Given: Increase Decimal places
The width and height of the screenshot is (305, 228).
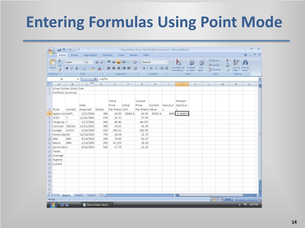Looking at the screenshot, I should click(x=161, y=68).
